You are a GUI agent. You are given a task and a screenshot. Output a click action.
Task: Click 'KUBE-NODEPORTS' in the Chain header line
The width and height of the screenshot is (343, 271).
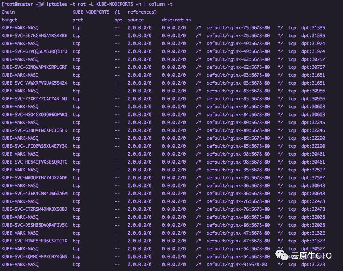coord(91,12)
